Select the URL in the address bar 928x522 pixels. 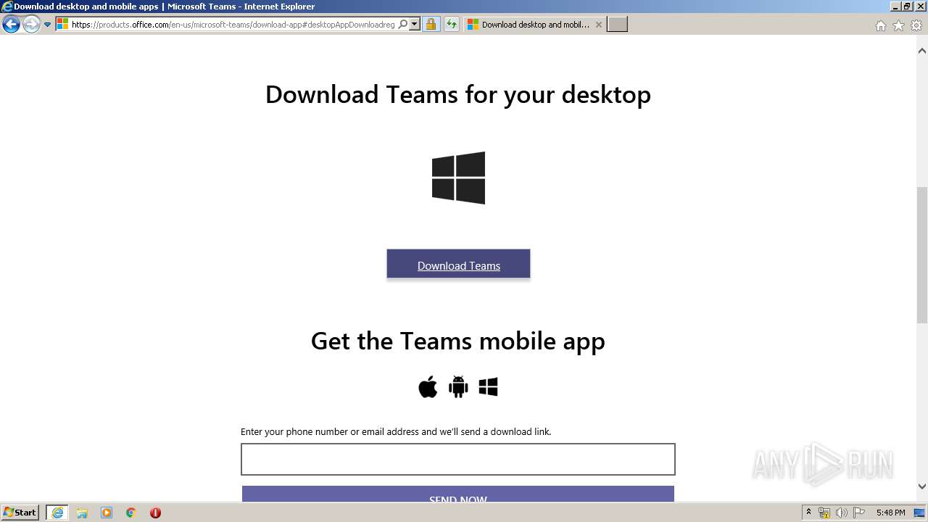[233, 25]
